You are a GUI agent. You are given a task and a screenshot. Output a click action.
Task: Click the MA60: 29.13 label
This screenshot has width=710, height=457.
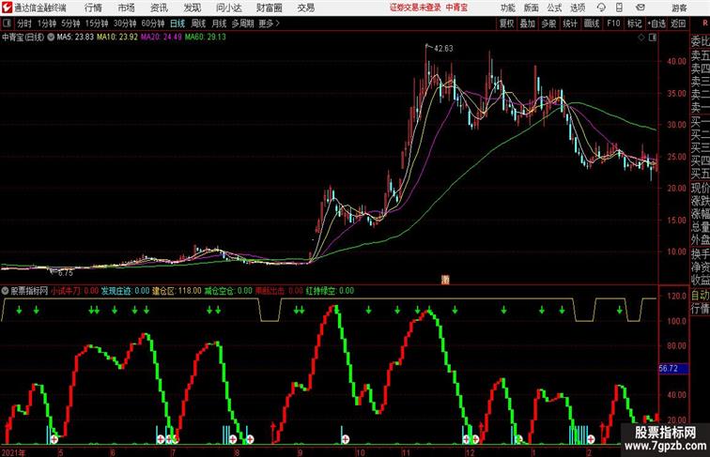[x=205, y=38]
